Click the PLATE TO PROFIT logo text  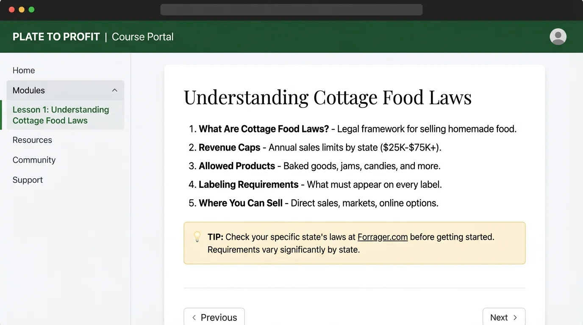[x=56, y=36]
